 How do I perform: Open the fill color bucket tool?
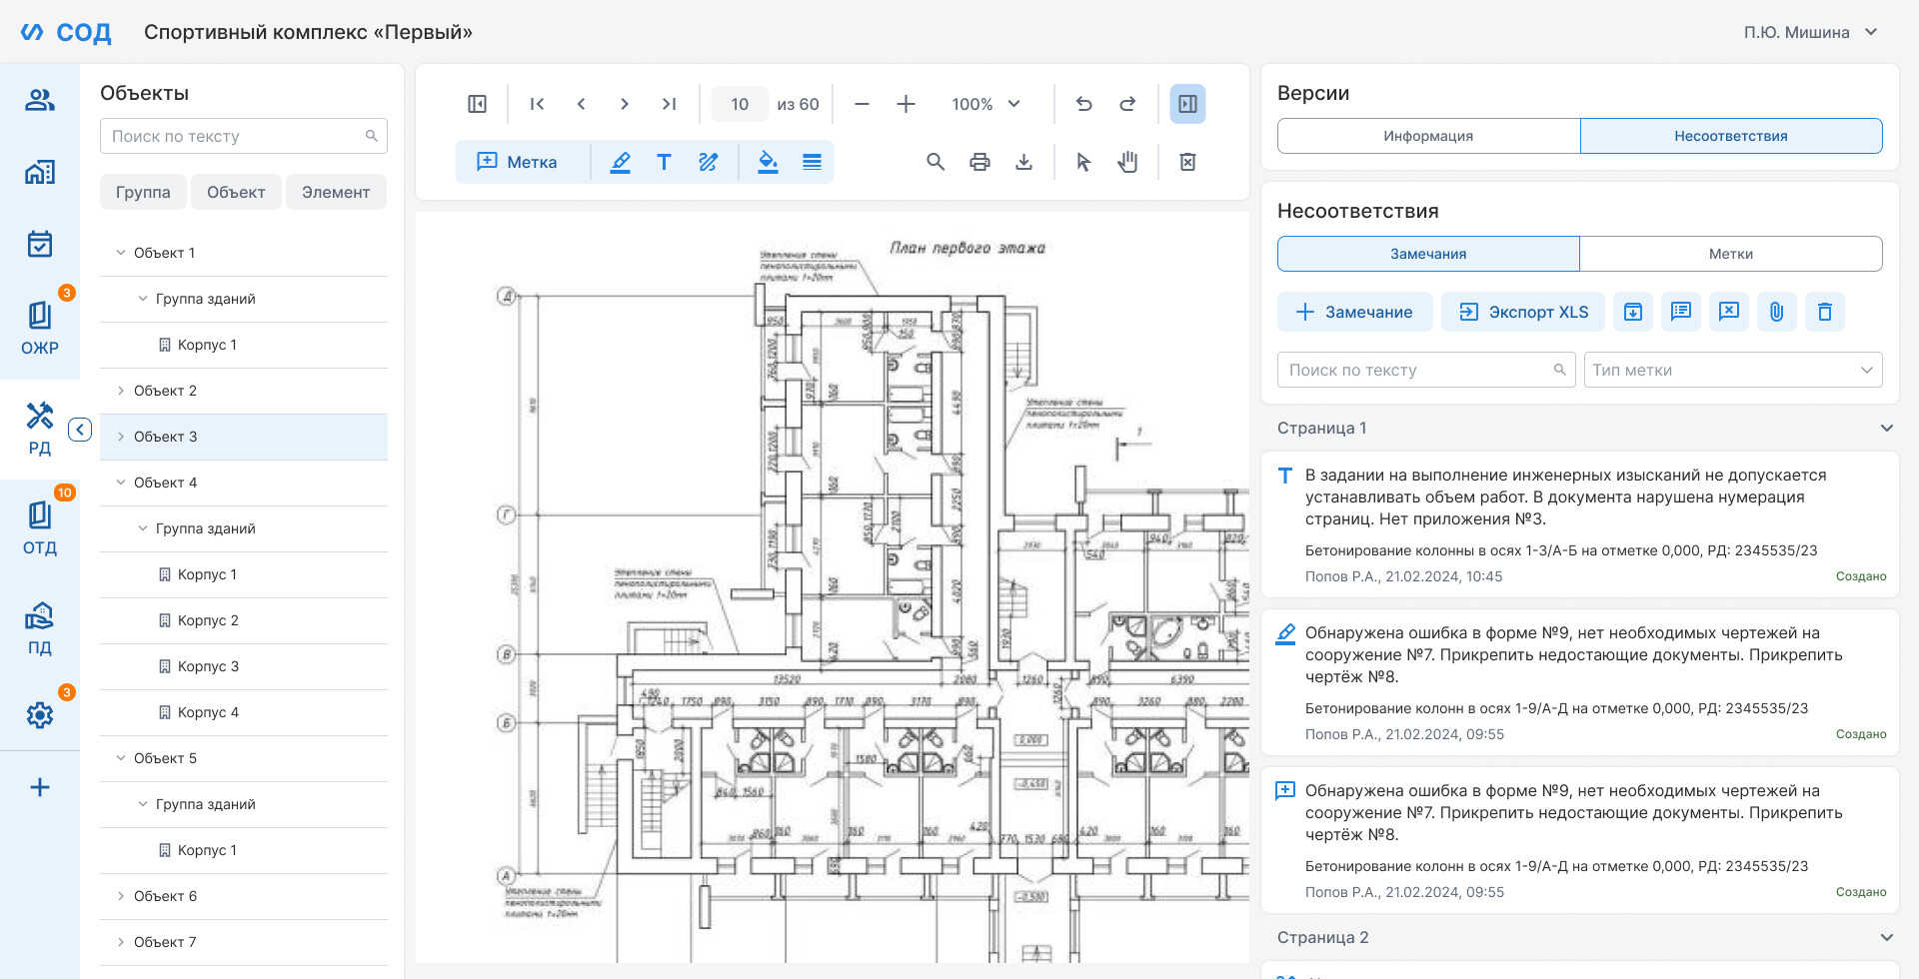pyautogui.click(x=768, y=162)
